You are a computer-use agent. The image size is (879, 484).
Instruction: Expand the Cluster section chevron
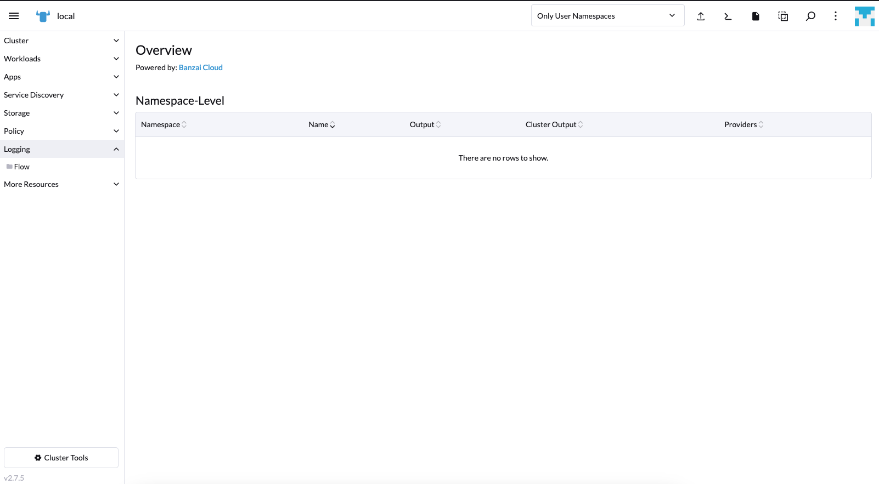pos(116,41)
